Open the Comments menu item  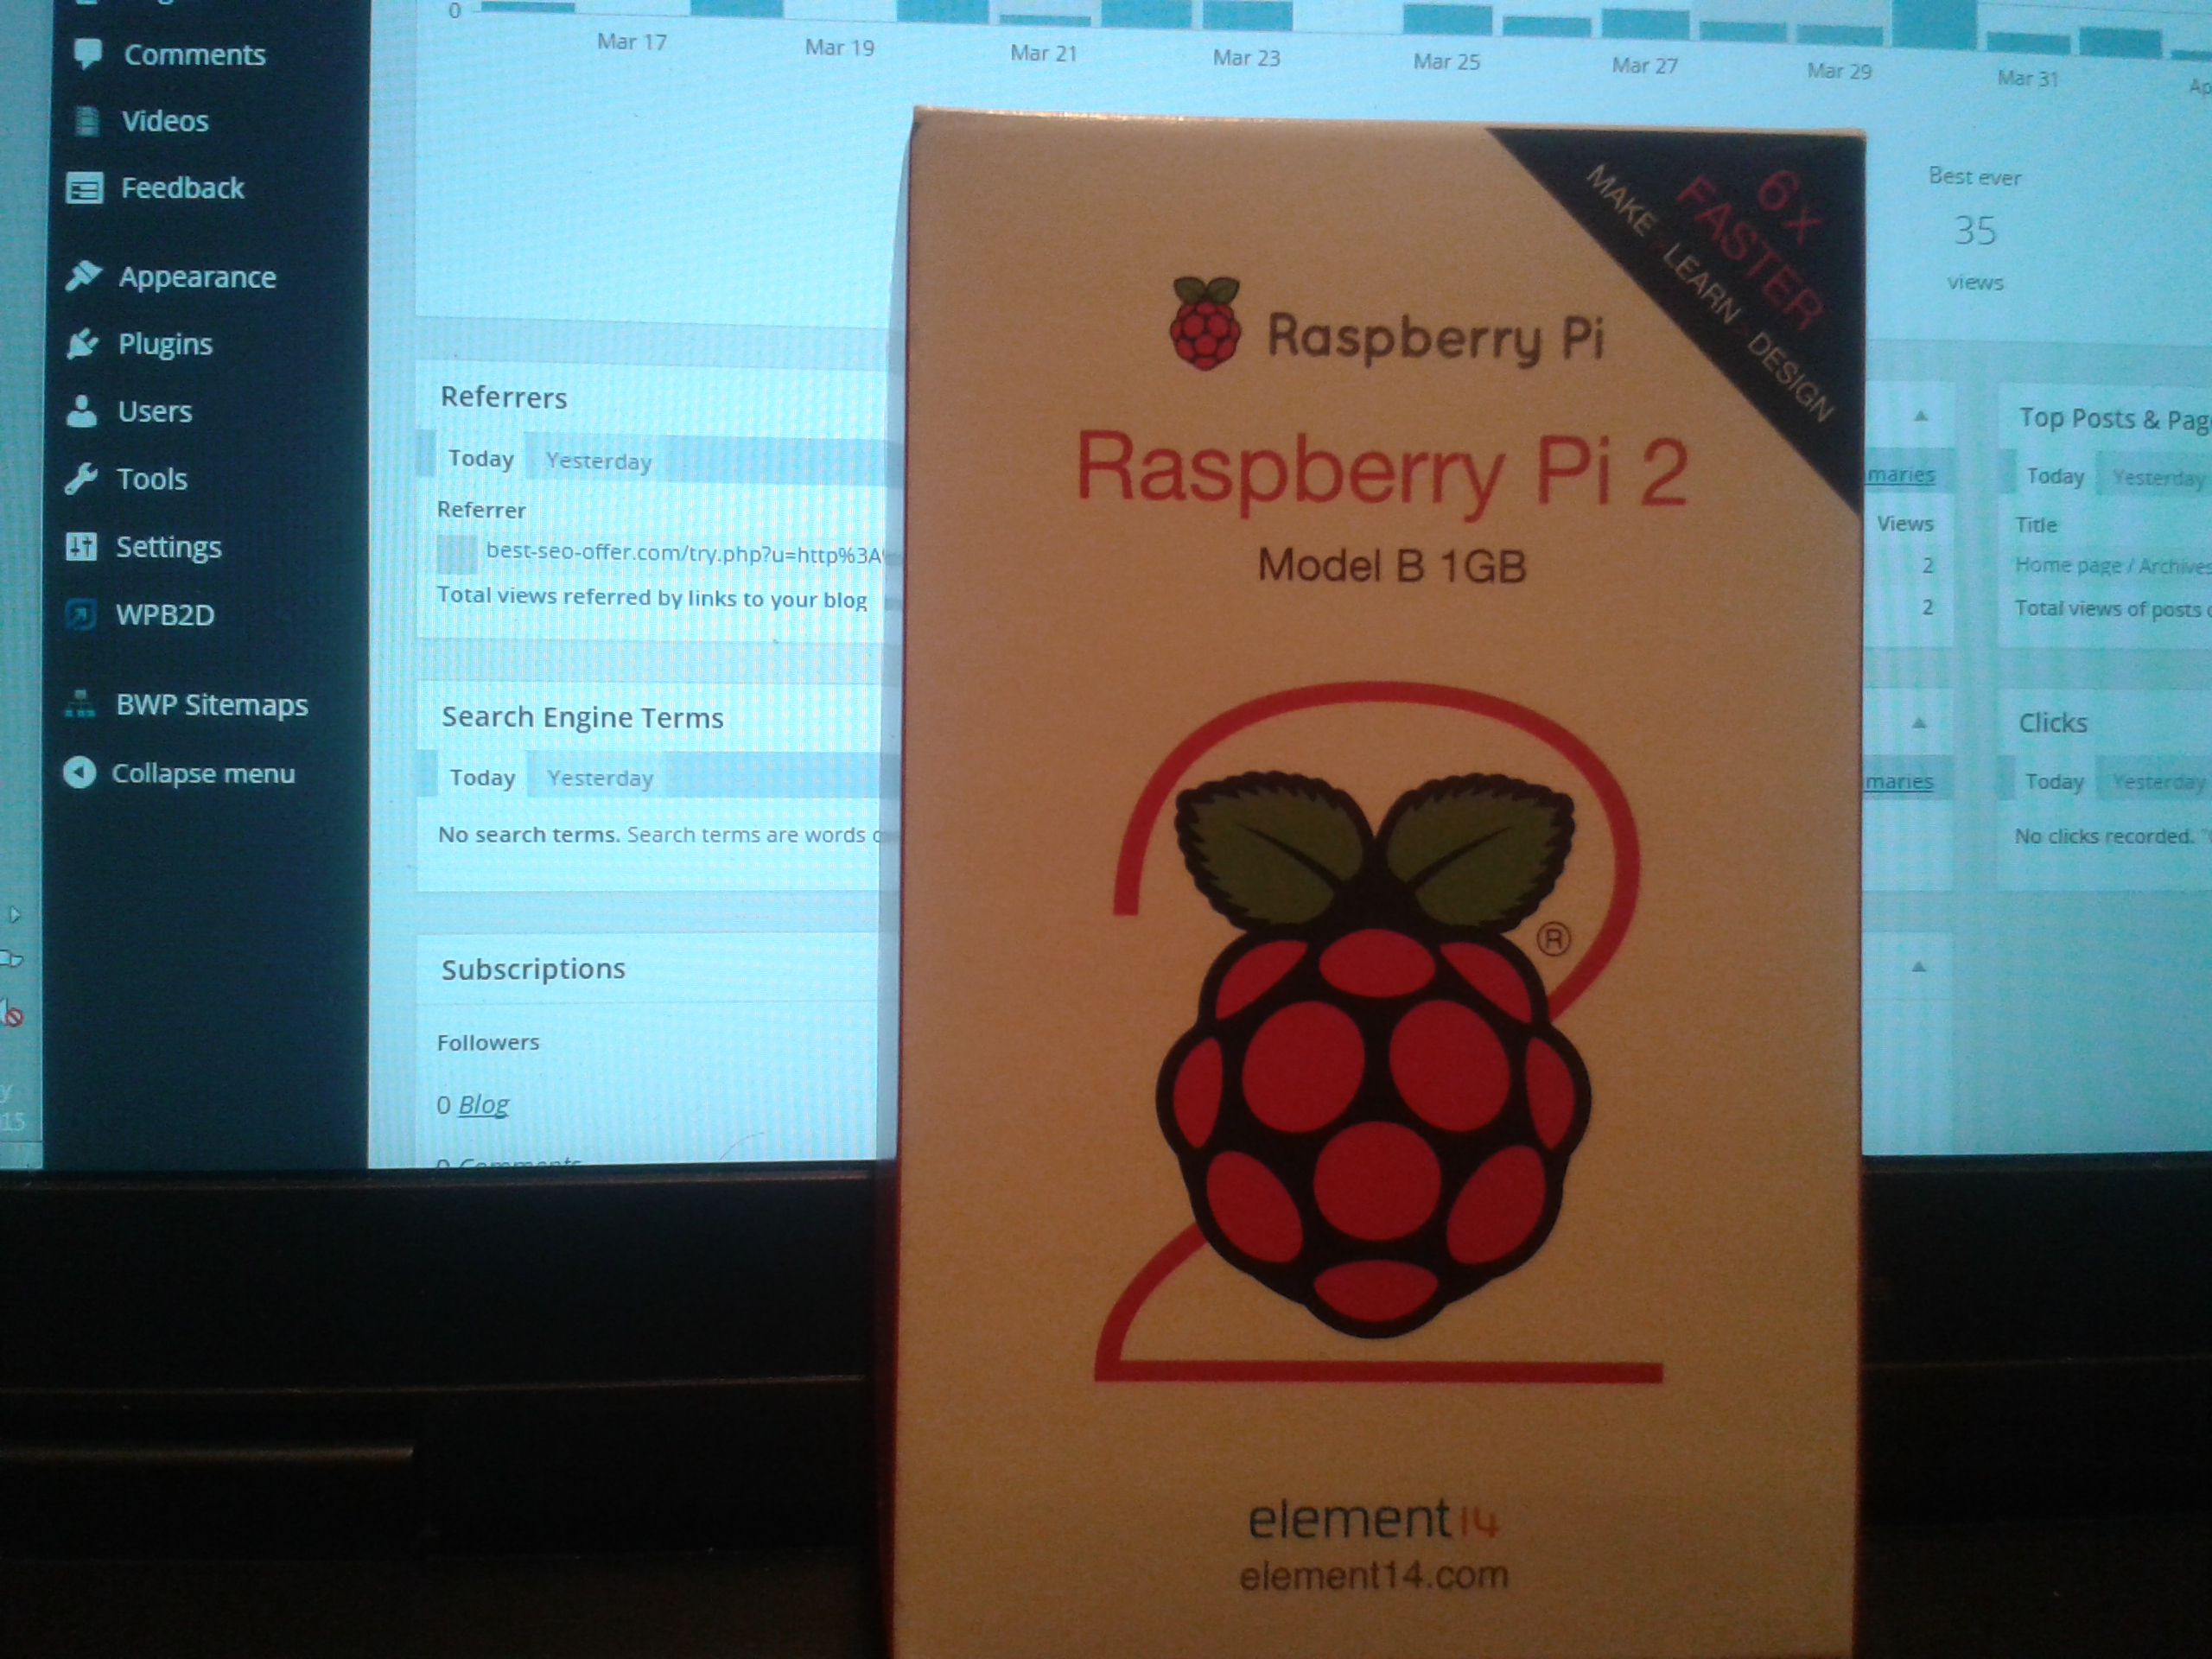coord(194,54)
